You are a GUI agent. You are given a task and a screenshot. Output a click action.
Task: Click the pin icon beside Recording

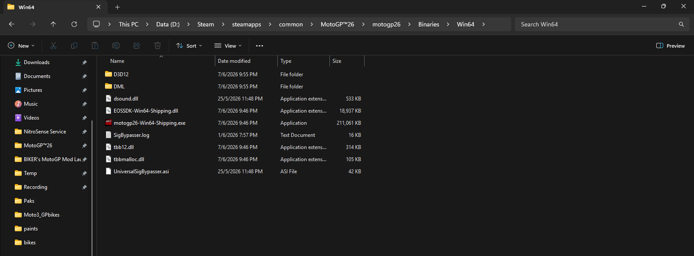(84, 187)
